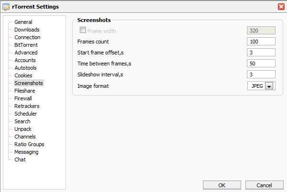
Task: Select Connection in the settings tree
Action: tap(27, 37)
